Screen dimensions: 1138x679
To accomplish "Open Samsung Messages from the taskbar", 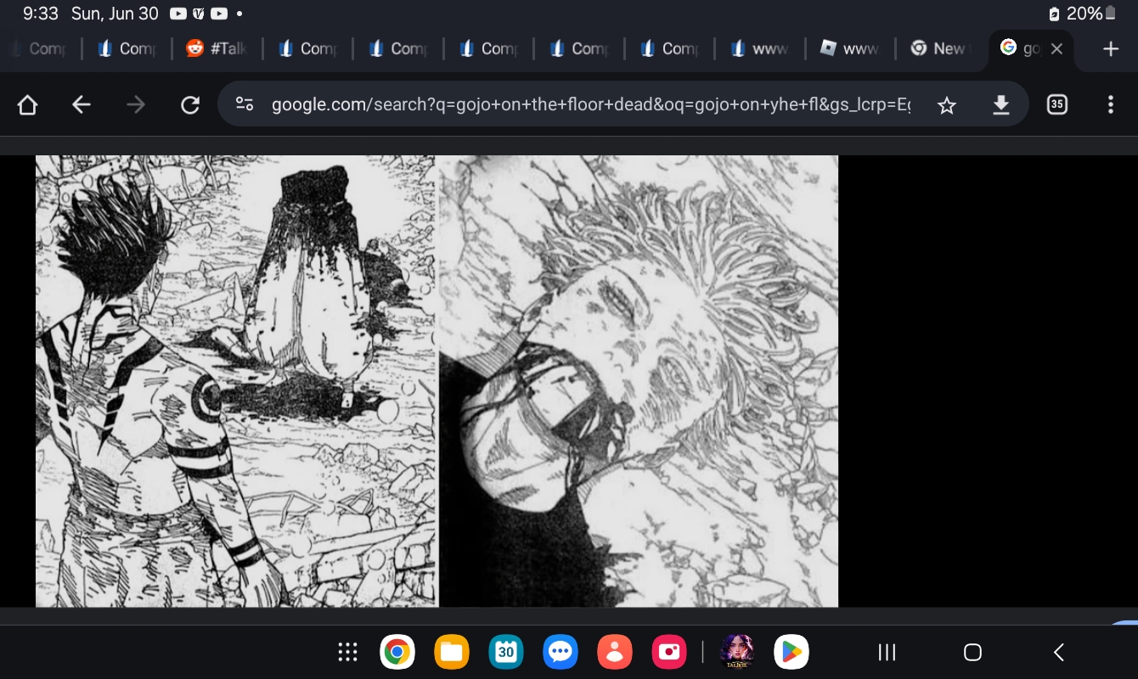I will click(561, 652).
